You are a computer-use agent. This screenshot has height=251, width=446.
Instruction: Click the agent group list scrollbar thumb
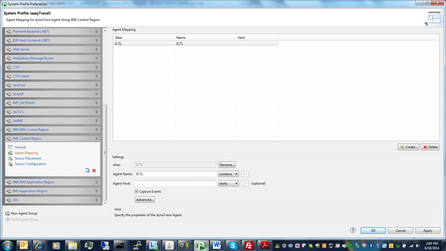[105, 153]
